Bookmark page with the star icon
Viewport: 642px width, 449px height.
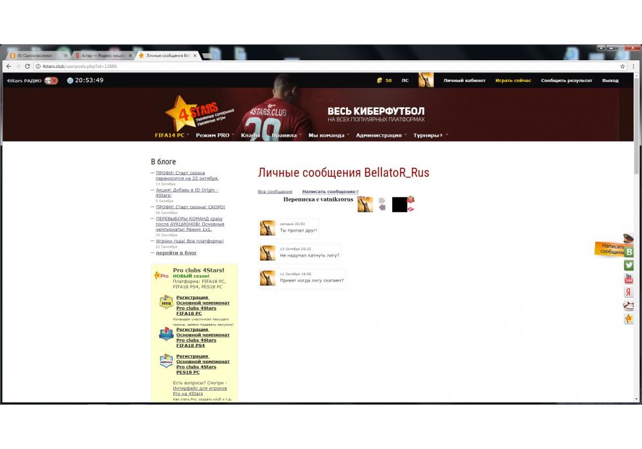point(622,66)
